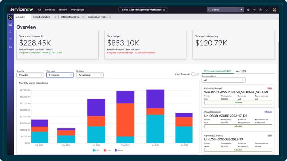Open the analytics chart sidebar icon
Viewport: 287px width, 161px height.
[x=10, y=25]
